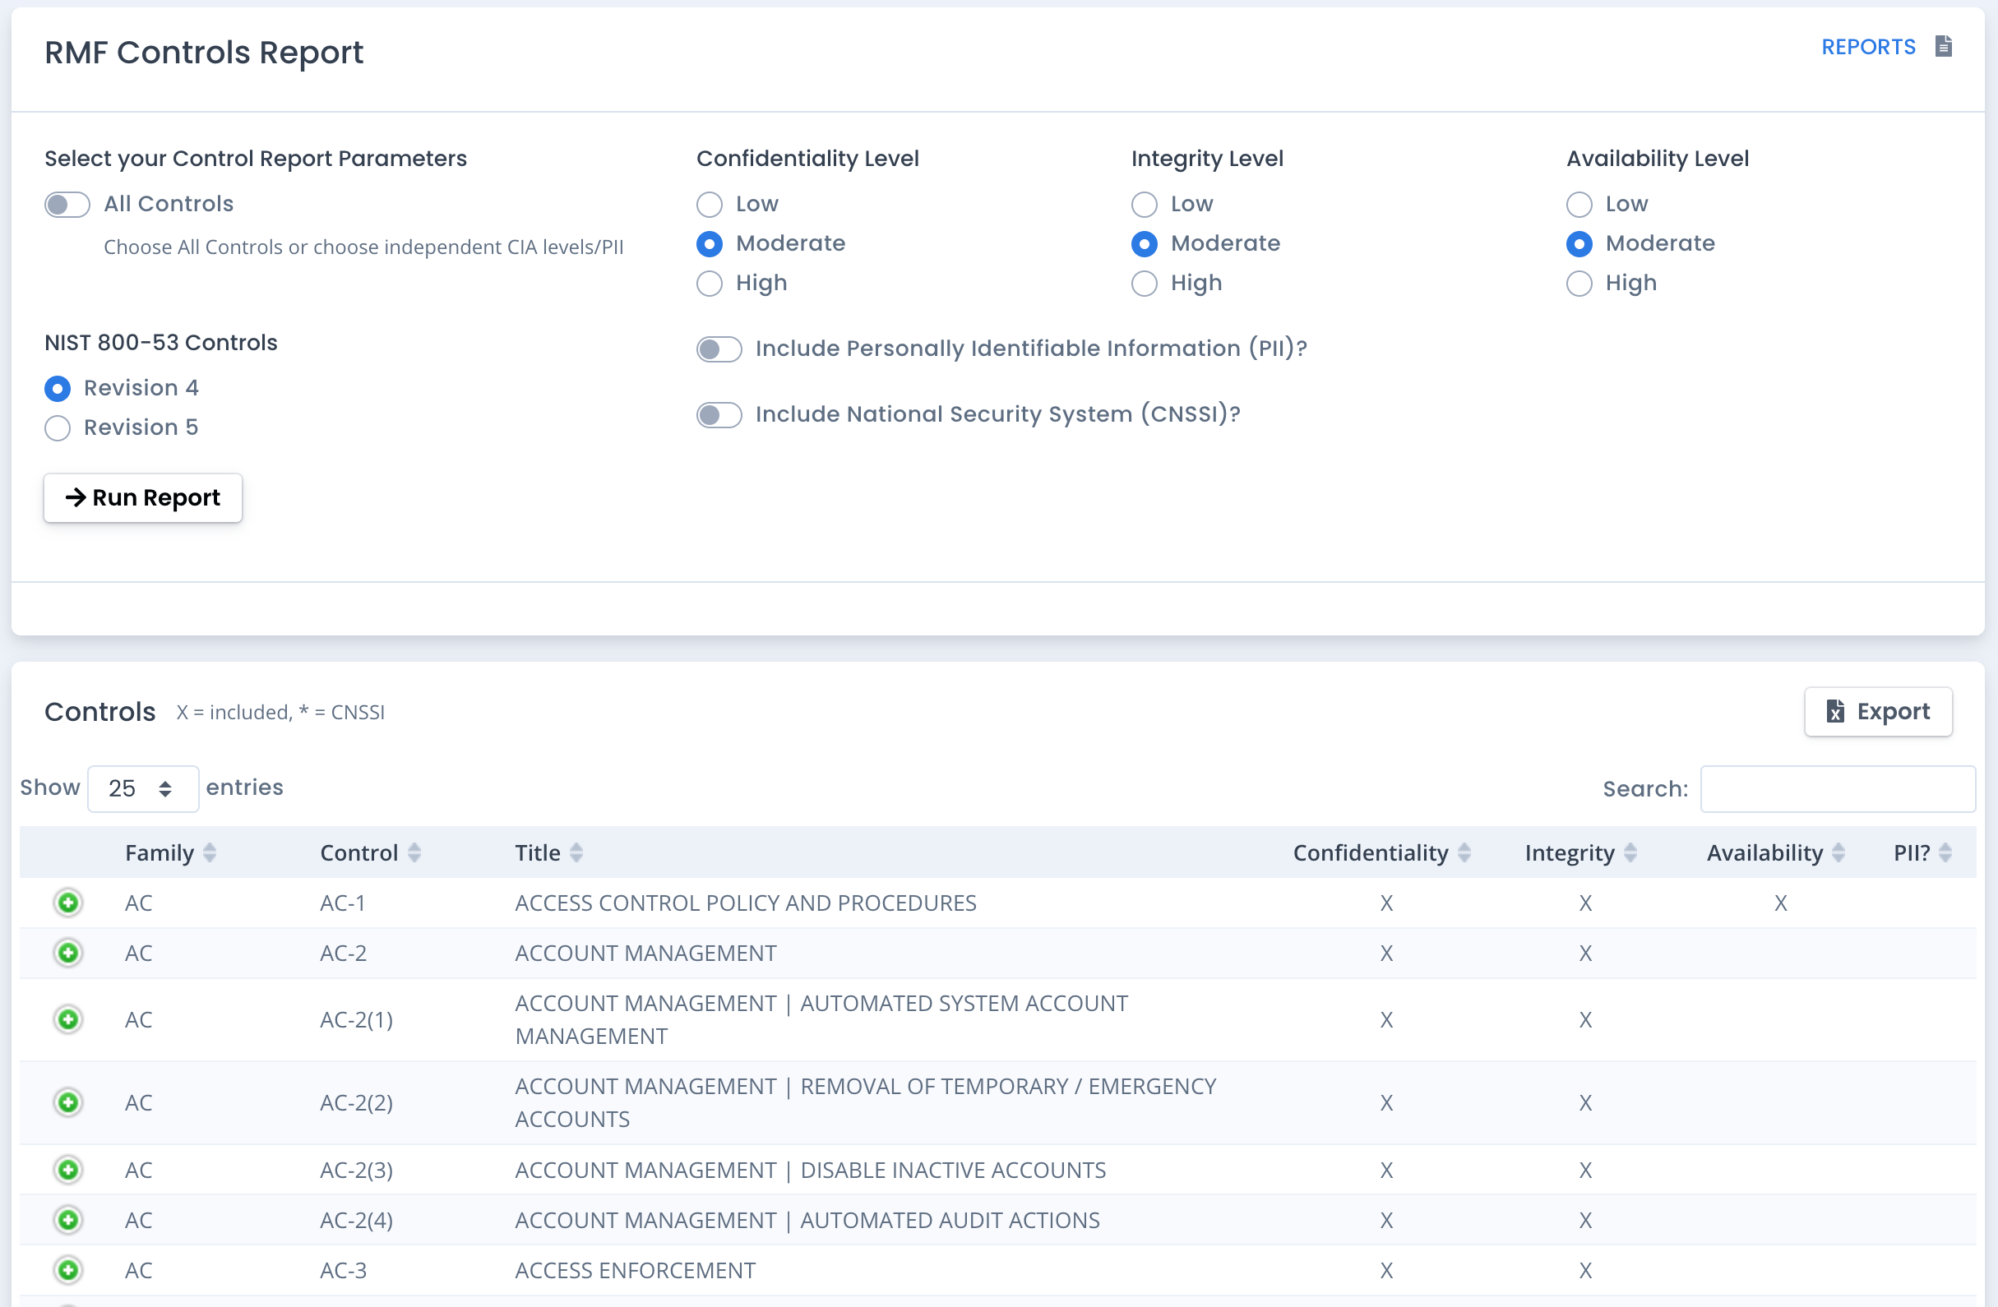Sort by Family column arrows

tap(210, 853)
